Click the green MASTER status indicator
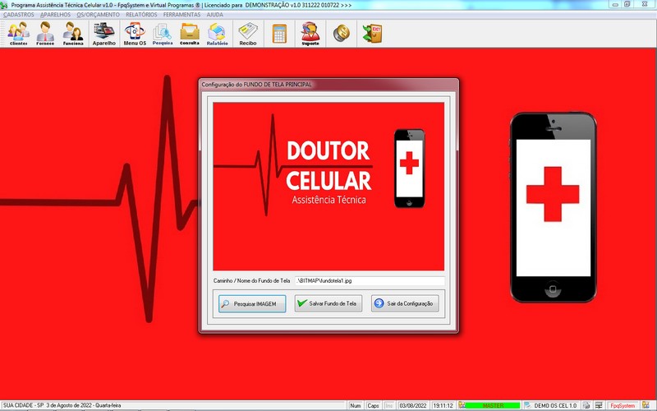 [493, 405]
